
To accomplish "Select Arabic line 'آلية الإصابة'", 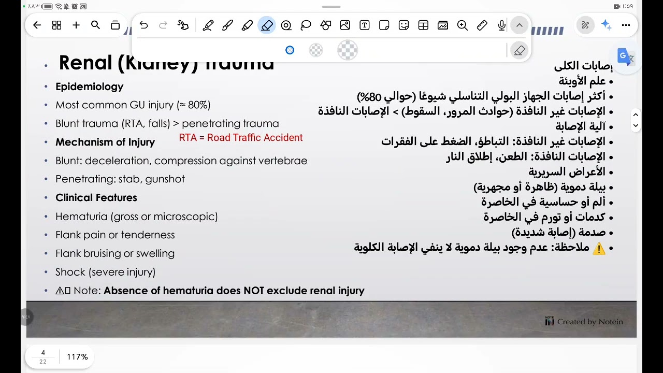I will tap(581, 126).
